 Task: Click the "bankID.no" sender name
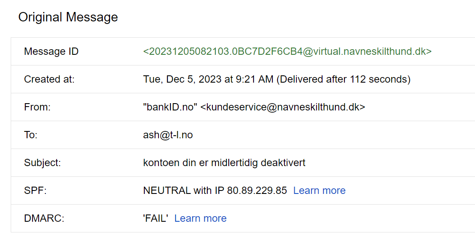(x=170, y=107)
